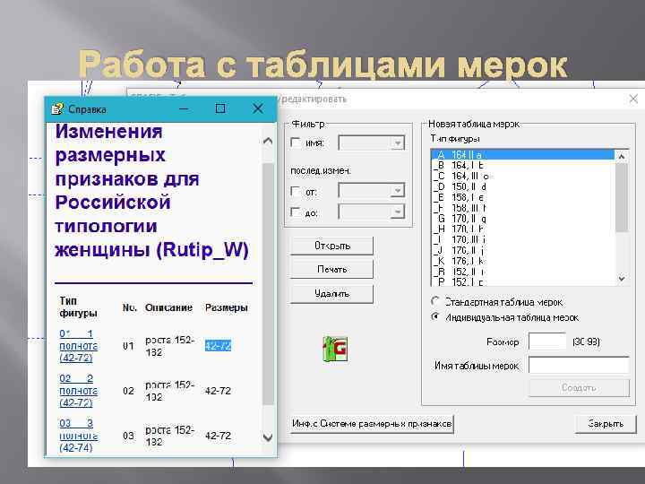Click the Справка help window title icon

click(x=57, y=109)
